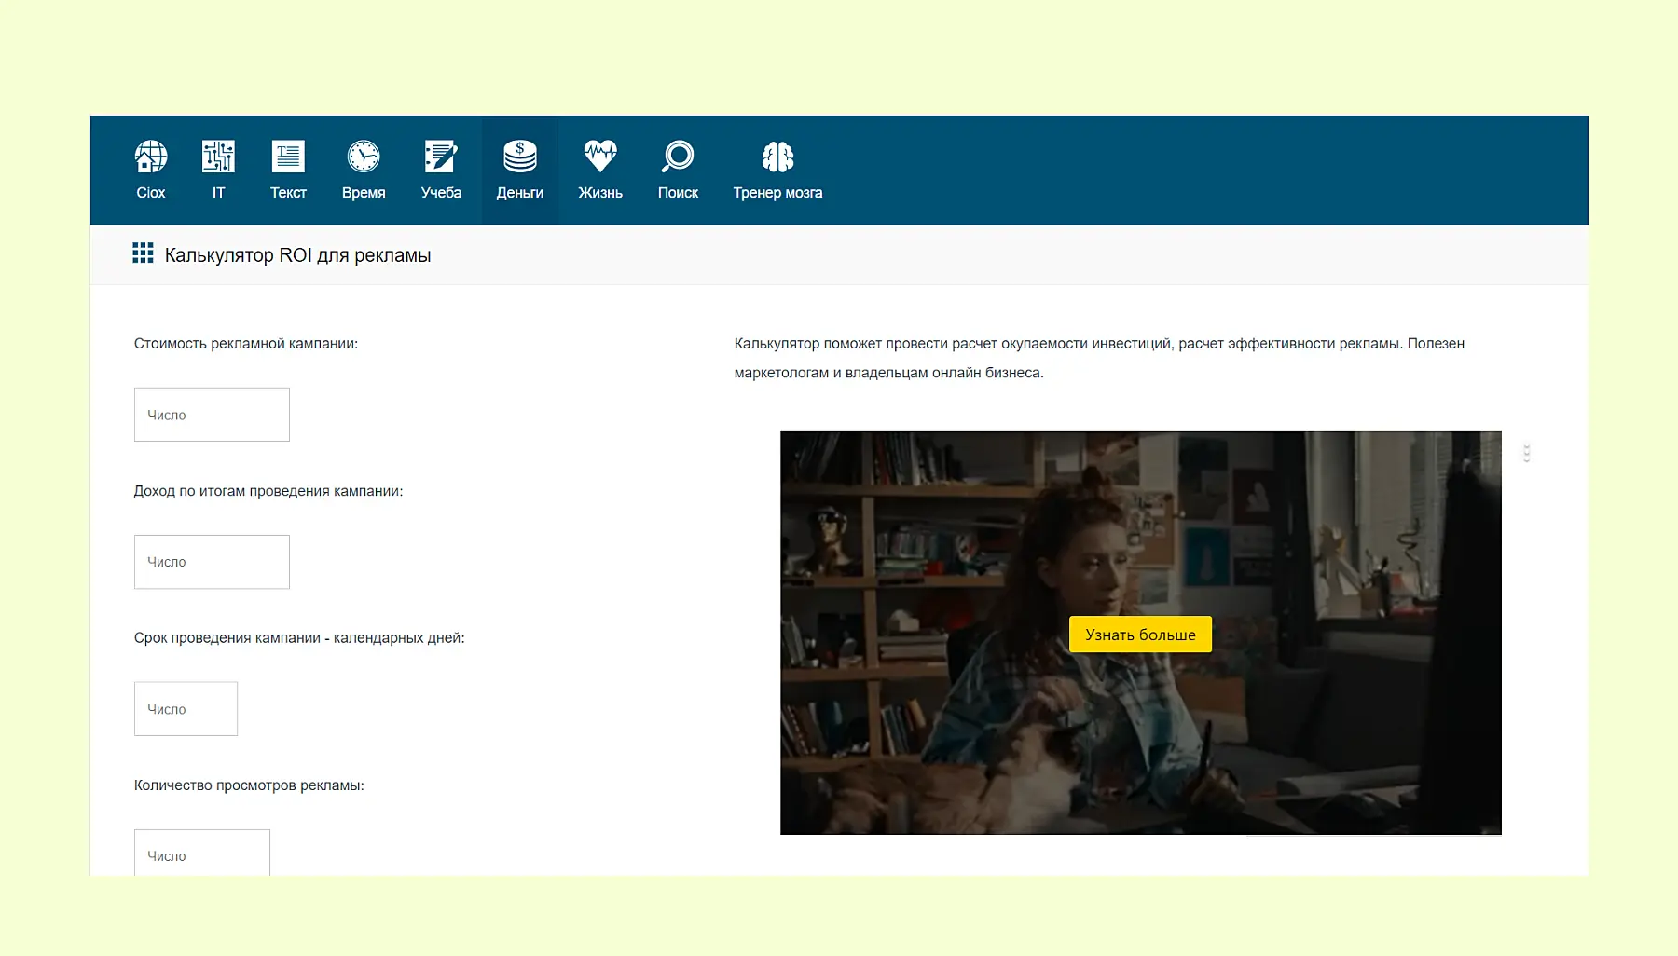
Task: Select the Текст category icon
Action: [x=288, y=157]
